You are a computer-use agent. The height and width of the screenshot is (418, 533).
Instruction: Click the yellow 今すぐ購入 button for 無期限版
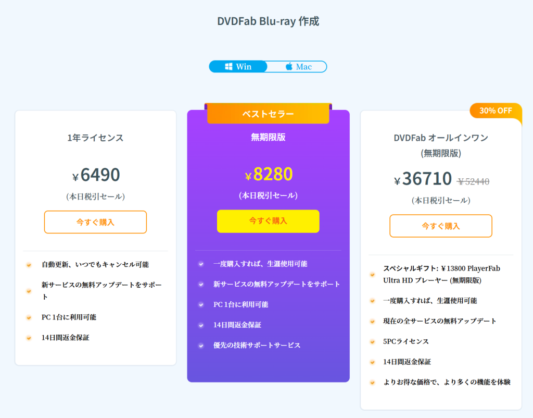point(268,222)
